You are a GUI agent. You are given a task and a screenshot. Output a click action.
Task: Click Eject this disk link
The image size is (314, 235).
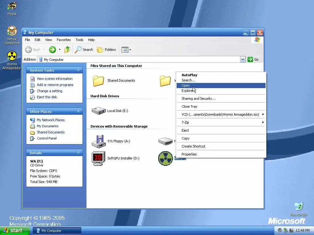pyautogui.click(x=47, y=97)
